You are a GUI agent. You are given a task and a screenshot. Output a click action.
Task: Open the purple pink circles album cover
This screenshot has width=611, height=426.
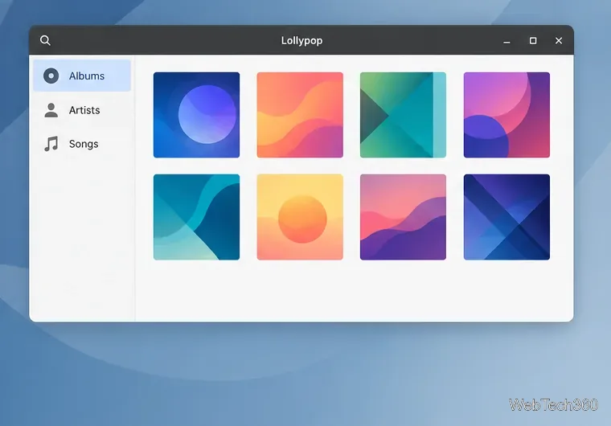coord(506,115)
